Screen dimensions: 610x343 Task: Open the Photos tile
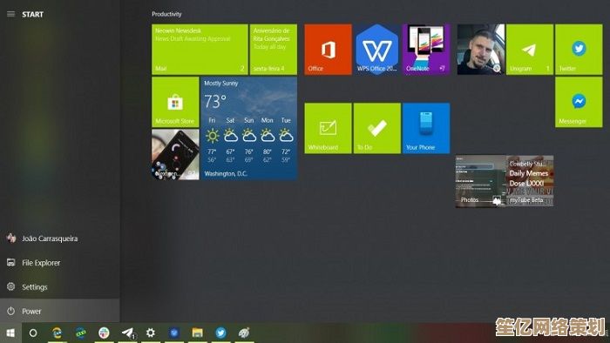[480, 181]
